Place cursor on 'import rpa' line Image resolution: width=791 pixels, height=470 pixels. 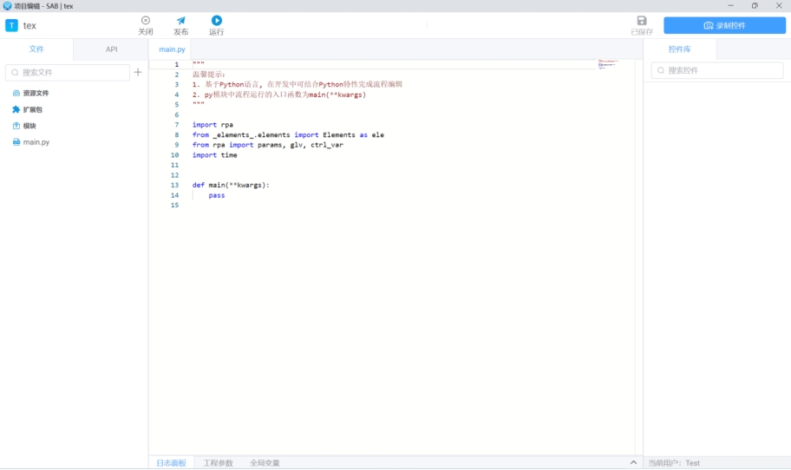(212, 125)
